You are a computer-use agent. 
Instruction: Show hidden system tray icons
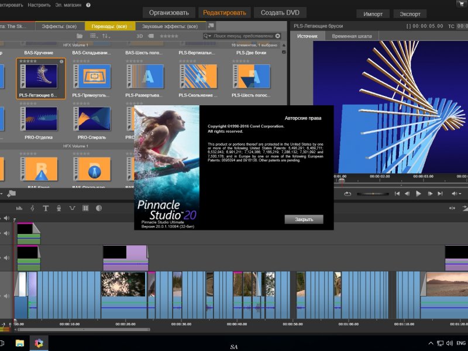[x=431, y=343]
